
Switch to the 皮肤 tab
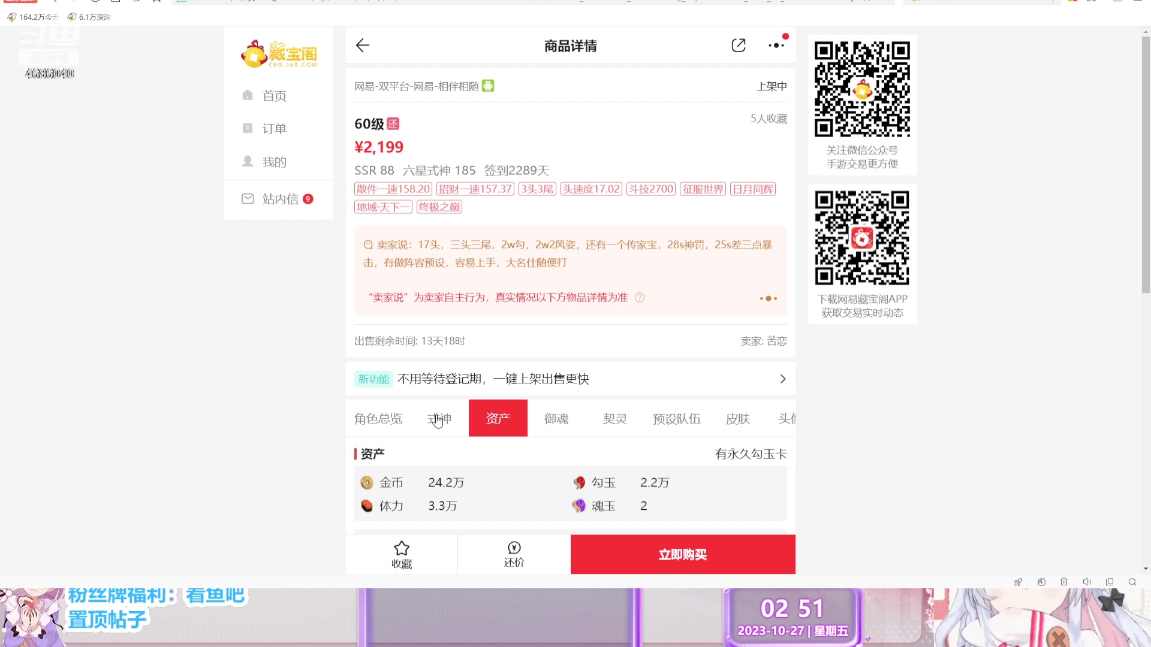click(738, 419)
